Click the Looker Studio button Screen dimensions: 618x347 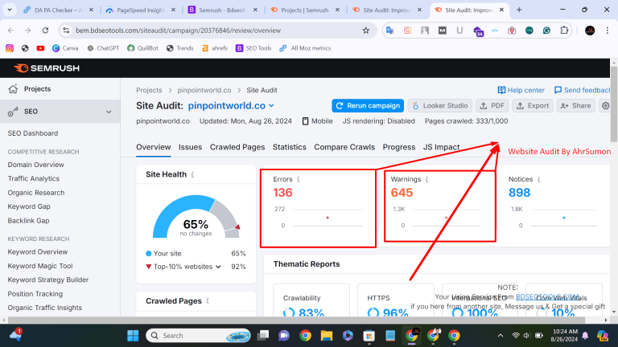tap(440, 106)
